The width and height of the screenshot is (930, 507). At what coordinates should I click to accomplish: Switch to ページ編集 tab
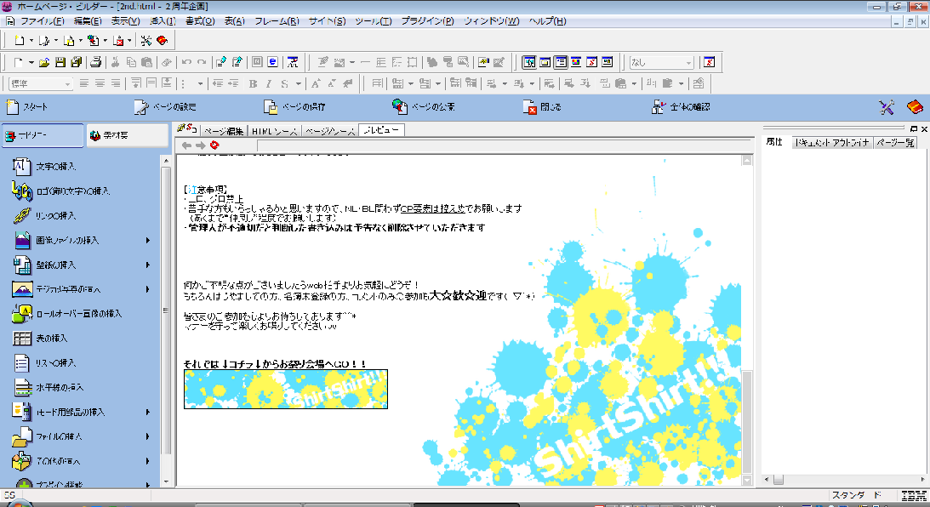pos(224,131)
